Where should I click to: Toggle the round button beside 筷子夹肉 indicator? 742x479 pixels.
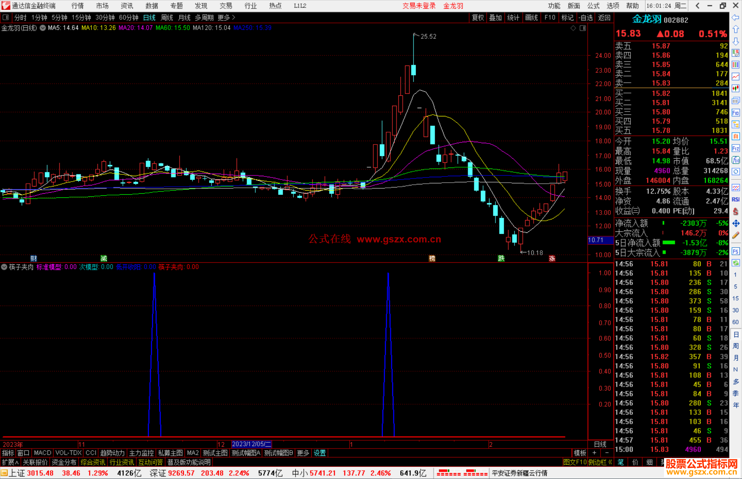point(4,267)
